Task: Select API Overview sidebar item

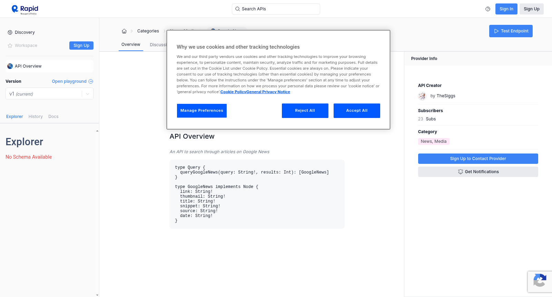Action: 49,66
